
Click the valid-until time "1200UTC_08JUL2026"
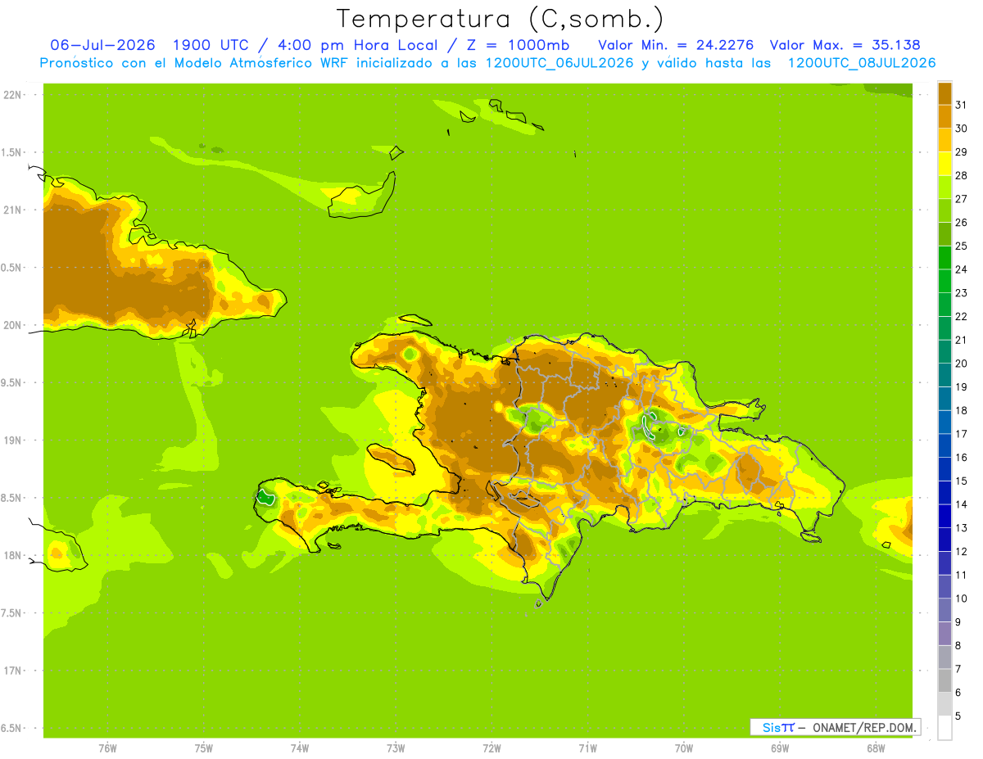point(861,63)
